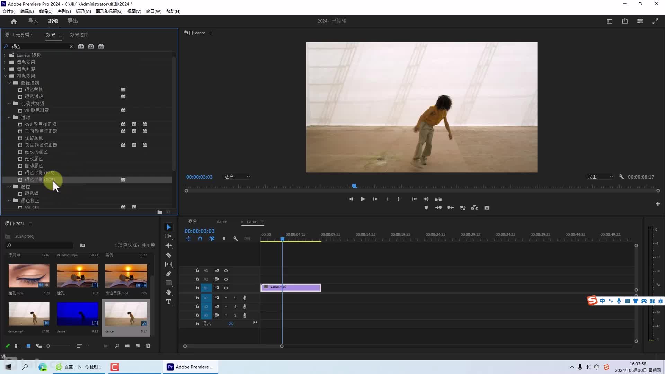
Task: Create new custom bin in Effects
Action: click(x=160, y=212)
